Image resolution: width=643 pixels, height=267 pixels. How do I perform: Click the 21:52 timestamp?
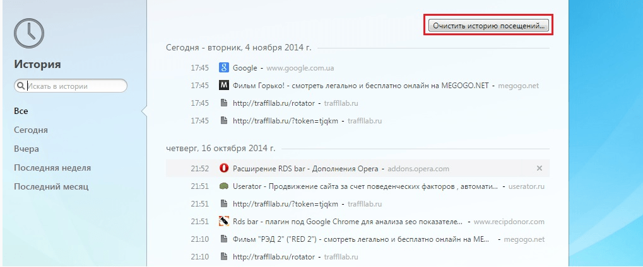199,168
